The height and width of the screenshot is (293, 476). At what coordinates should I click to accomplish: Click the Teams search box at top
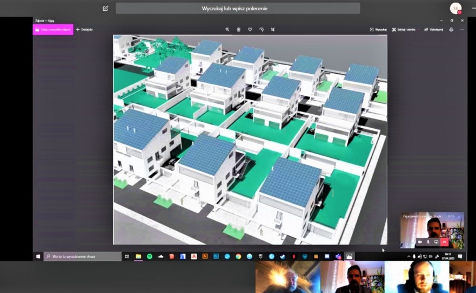pos(238,8)
